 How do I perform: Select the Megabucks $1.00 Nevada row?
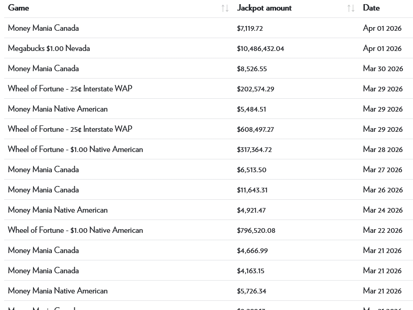(49, 48)
